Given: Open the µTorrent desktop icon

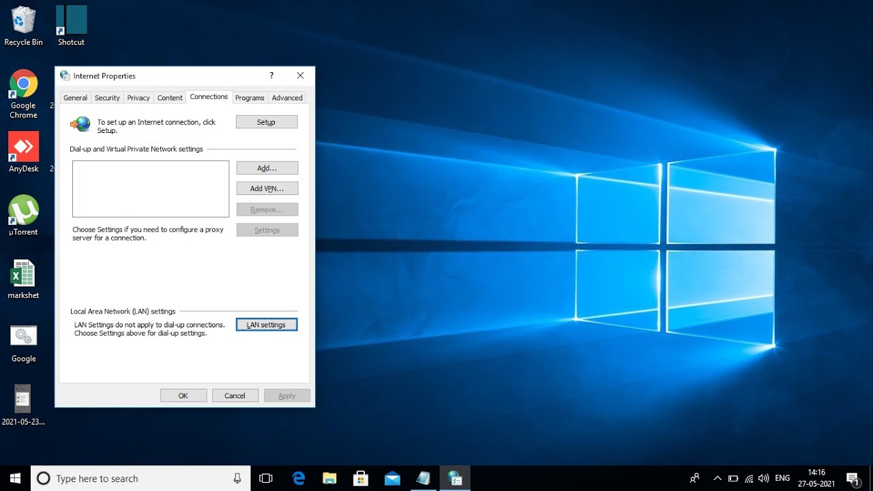Looking at the screenshot, I should [23, 215].
